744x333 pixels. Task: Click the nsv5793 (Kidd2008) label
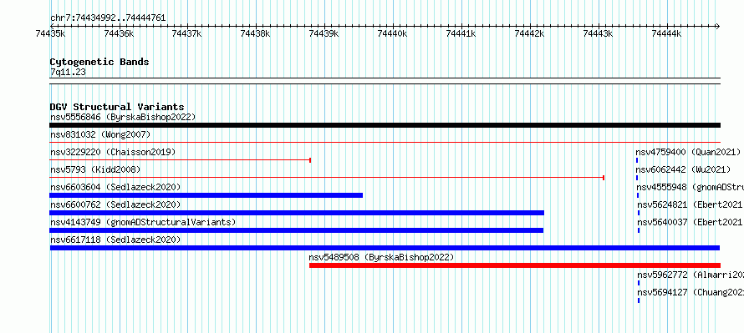pos(95,169)
